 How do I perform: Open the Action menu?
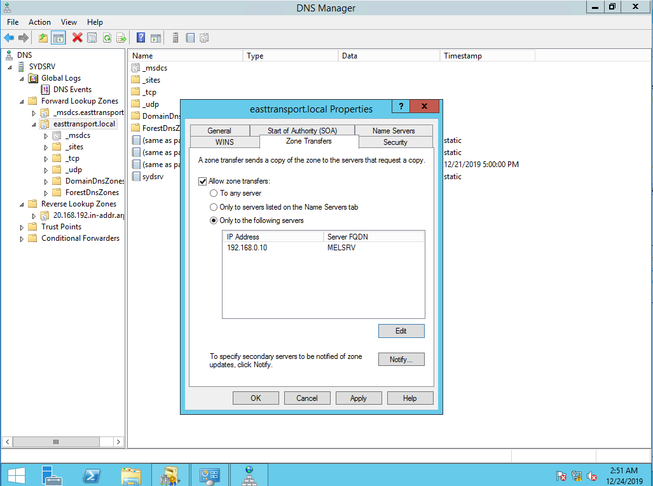39,22
